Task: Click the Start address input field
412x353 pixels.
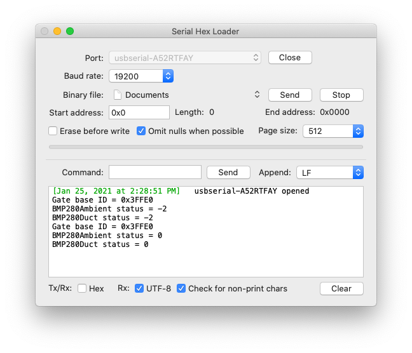Action: pos(139,112)
